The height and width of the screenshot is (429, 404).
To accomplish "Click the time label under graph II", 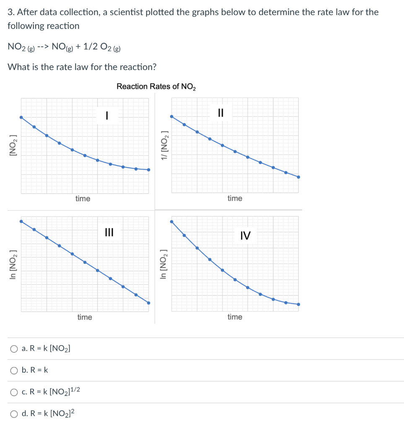I will 234,199.
